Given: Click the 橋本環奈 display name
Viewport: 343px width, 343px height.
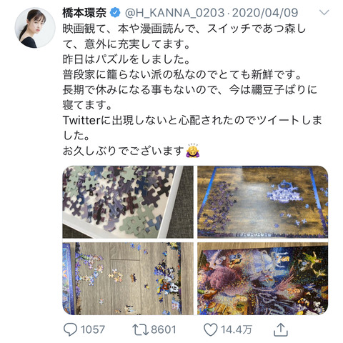Looking at the screenshot, I should coord(84,13).
